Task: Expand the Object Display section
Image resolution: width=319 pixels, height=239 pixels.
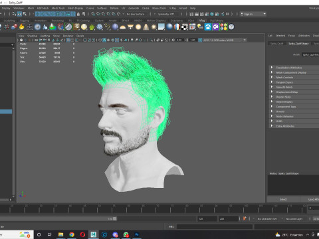Action: (x=294, y=102)
